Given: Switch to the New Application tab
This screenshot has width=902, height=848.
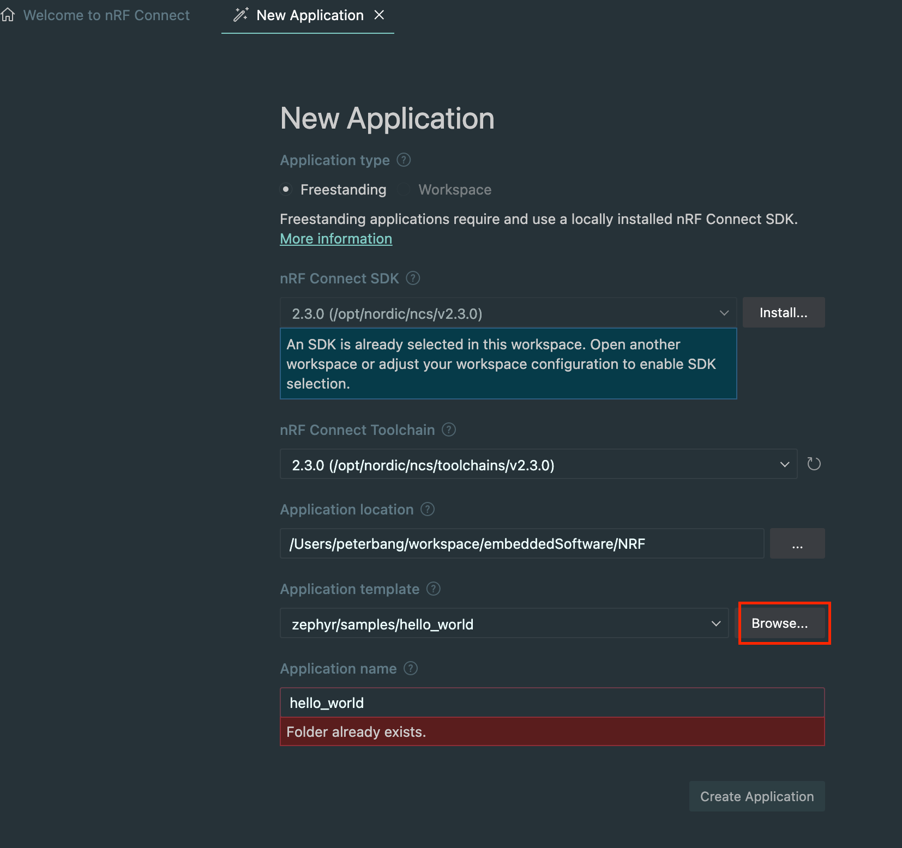Looking at the screenshot, I should click(308, 16).
